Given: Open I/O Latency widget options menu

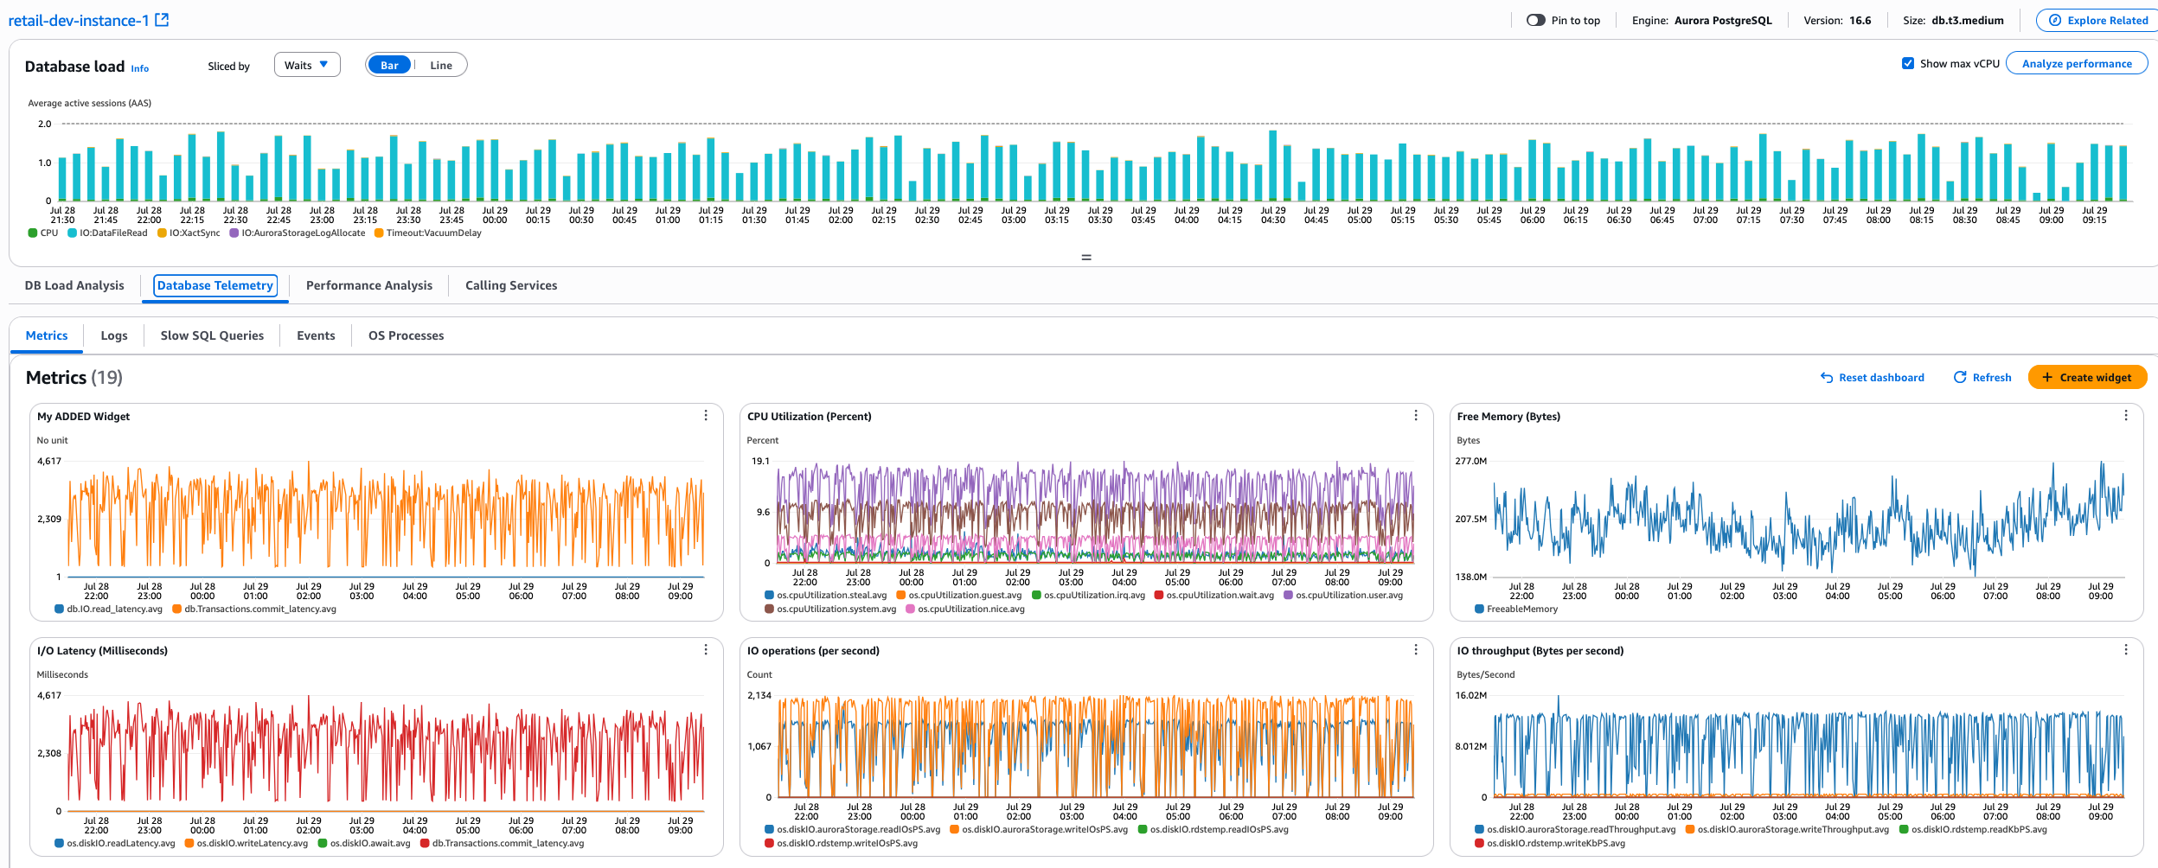Looking at the screenshot, I should click(707, 650).
